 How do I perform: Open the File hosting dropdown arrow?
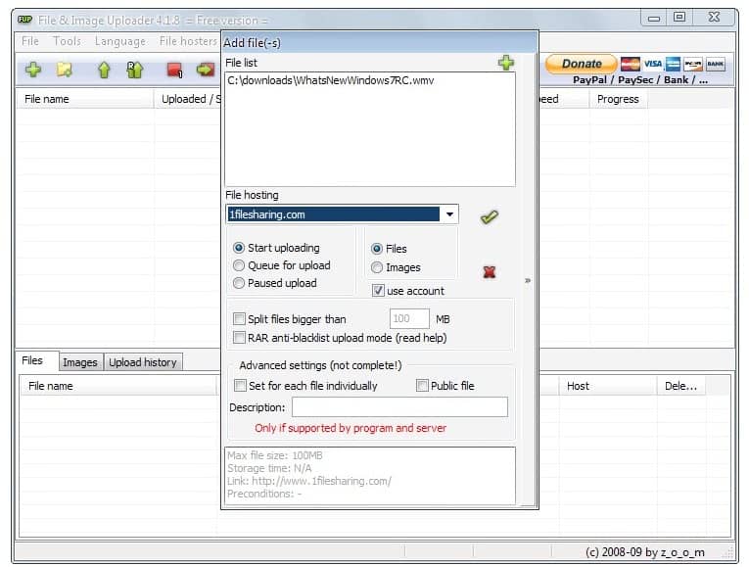pos(449,214)
